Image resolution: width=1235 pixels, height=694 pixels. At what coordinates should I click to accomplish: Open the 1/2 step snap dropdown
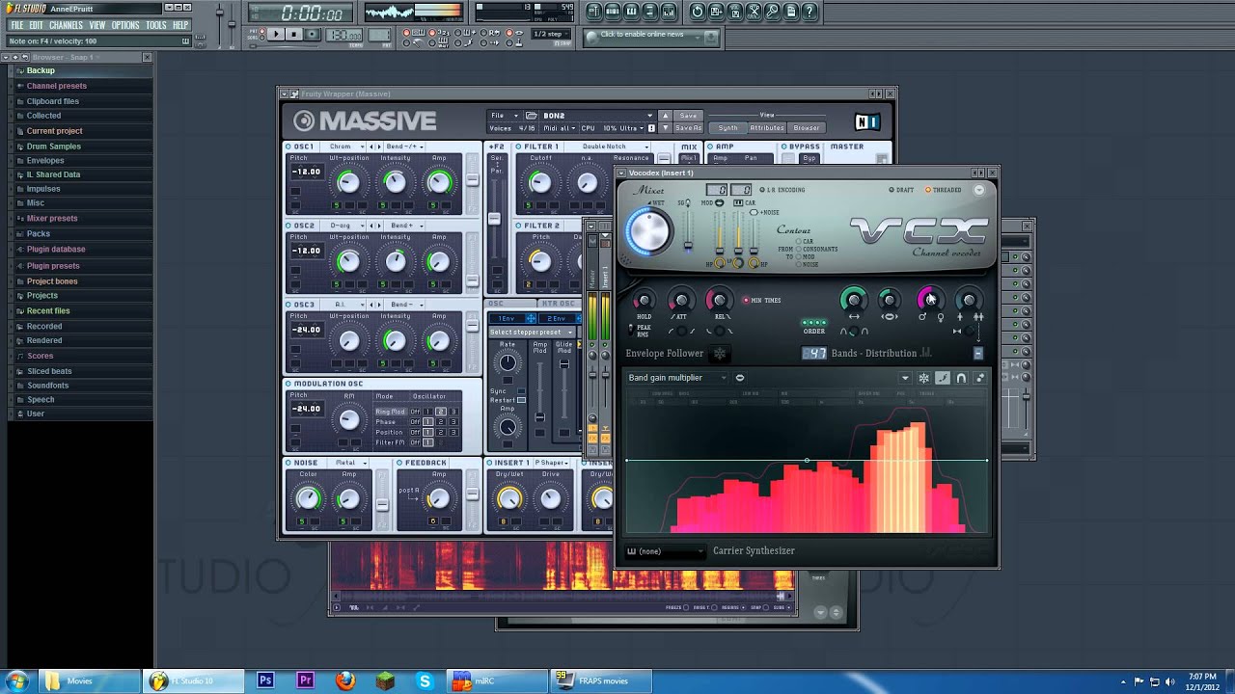click(553, 34)
